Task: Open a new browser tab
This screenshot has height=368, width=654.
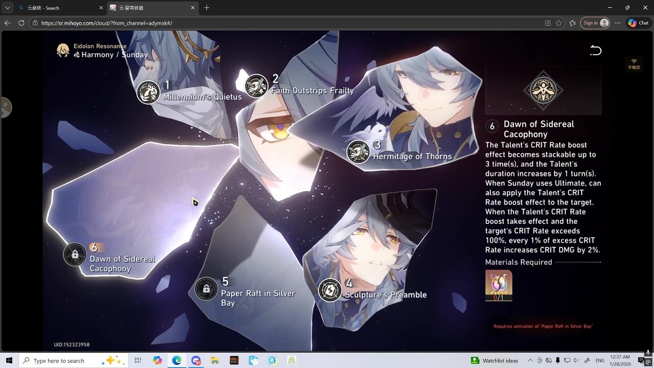Action: (x=206, y=8)
